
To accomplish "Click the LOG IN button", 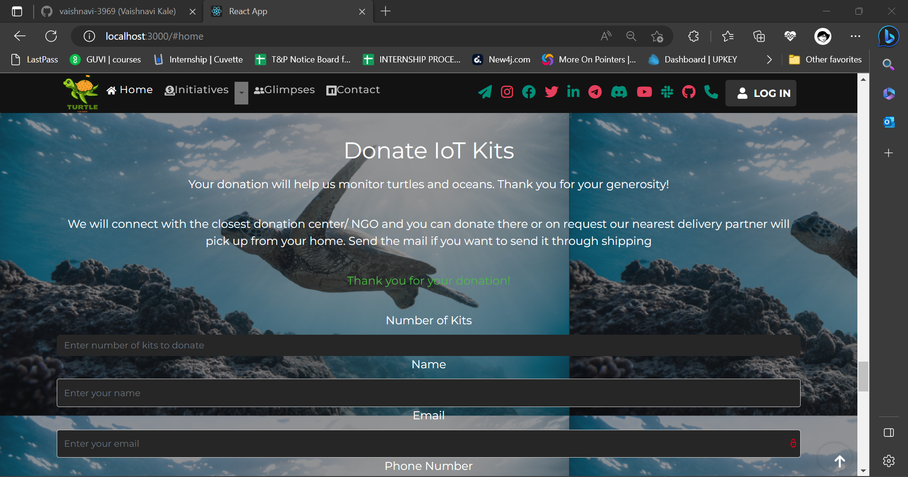I will (x=761, y=93).
